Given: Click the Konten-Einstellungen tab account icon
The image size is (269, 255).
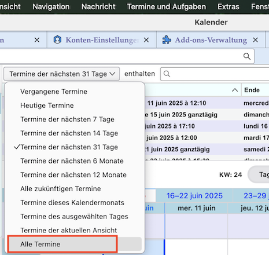Looking at the screenshot, I should click(57, 40).
